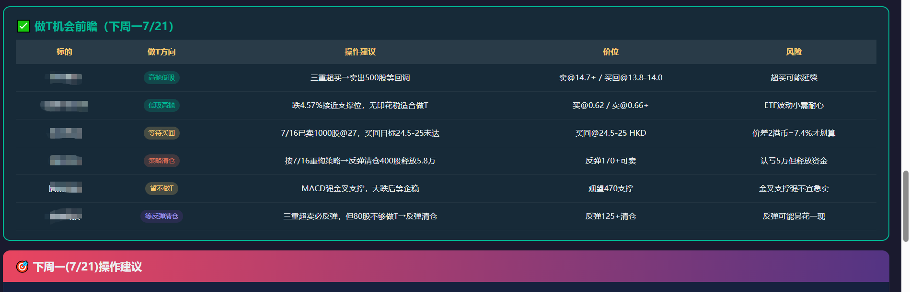Click the 下周一(7/21)操作建议 heading
Screen dimensions: 910x292
87,267
